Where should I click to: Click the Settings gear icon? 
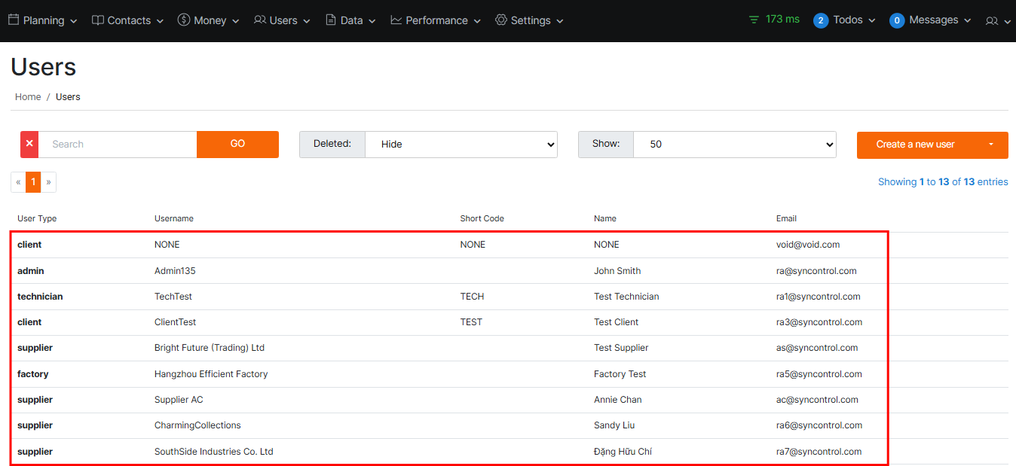[501, 20]
